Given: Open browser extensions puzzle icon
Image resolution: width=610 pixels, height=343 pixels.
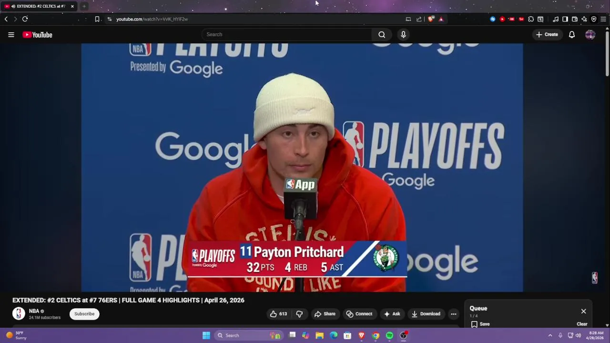Looking at the screenshot, I should coord(531,19).
